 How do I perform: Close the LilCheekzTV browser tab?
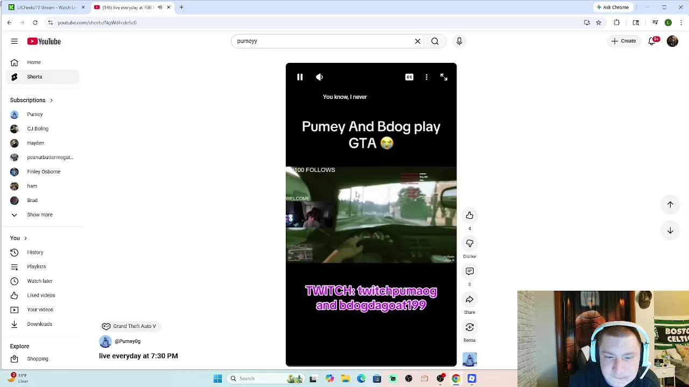pos(83,8)
